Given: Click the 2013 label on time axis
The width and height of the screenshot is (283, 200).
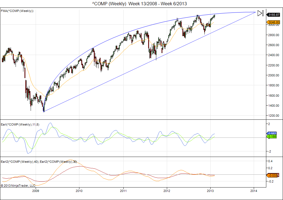Looking at the screenshot, I should point(210,191).
